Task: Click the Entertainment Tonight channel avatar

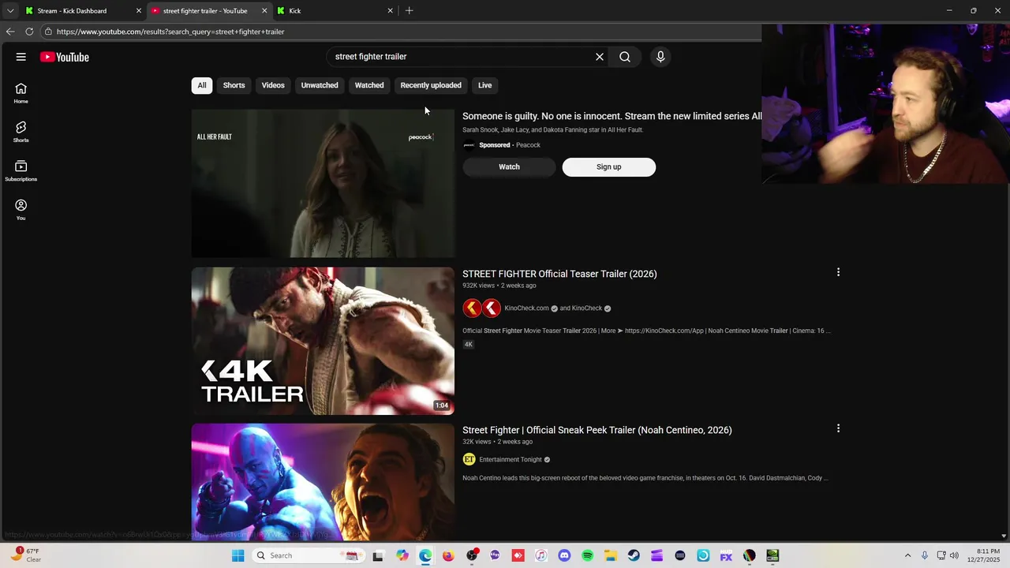Action: pos(469,460)
